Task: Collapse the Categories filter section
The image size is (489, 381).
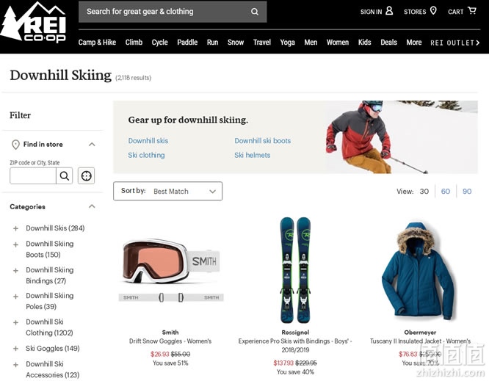Action: point(92,206)
